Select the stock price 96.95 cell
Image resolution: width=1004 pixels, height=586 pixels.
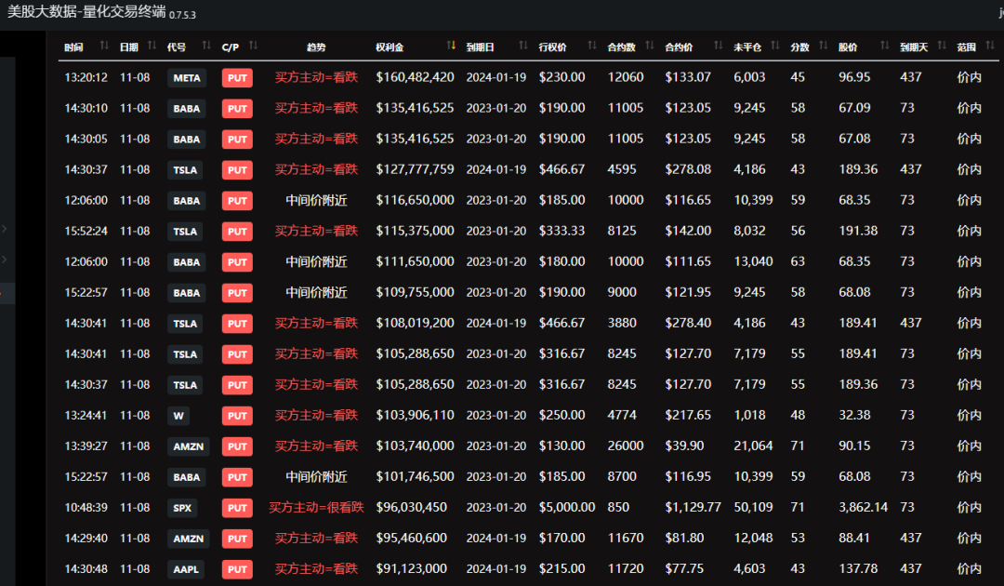click(x=854, y=77)
